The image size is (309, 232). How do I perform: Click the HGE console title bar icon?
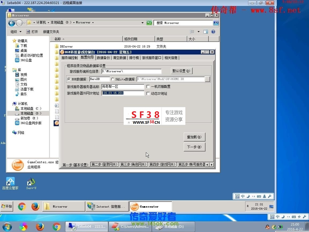(x=62, y=52)
